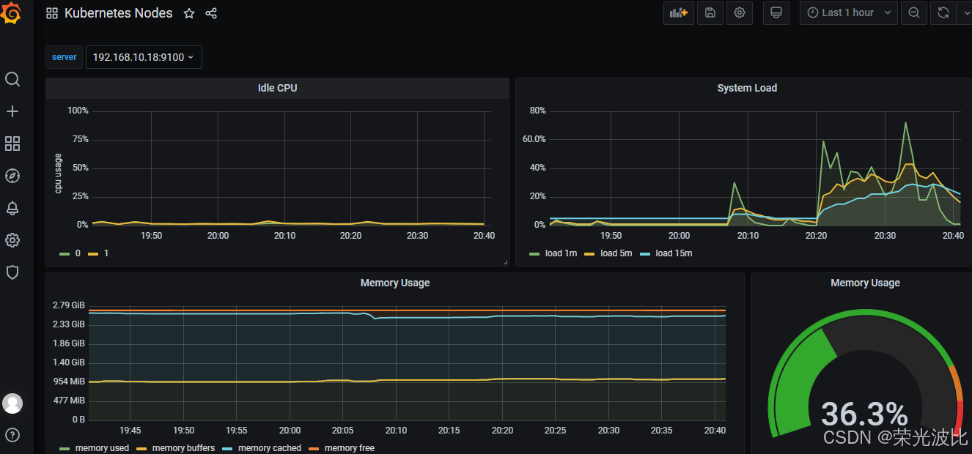The width and height of the screenshot is (972, 454).
Task: Click the Add panel button
Action: click(679, 12)
